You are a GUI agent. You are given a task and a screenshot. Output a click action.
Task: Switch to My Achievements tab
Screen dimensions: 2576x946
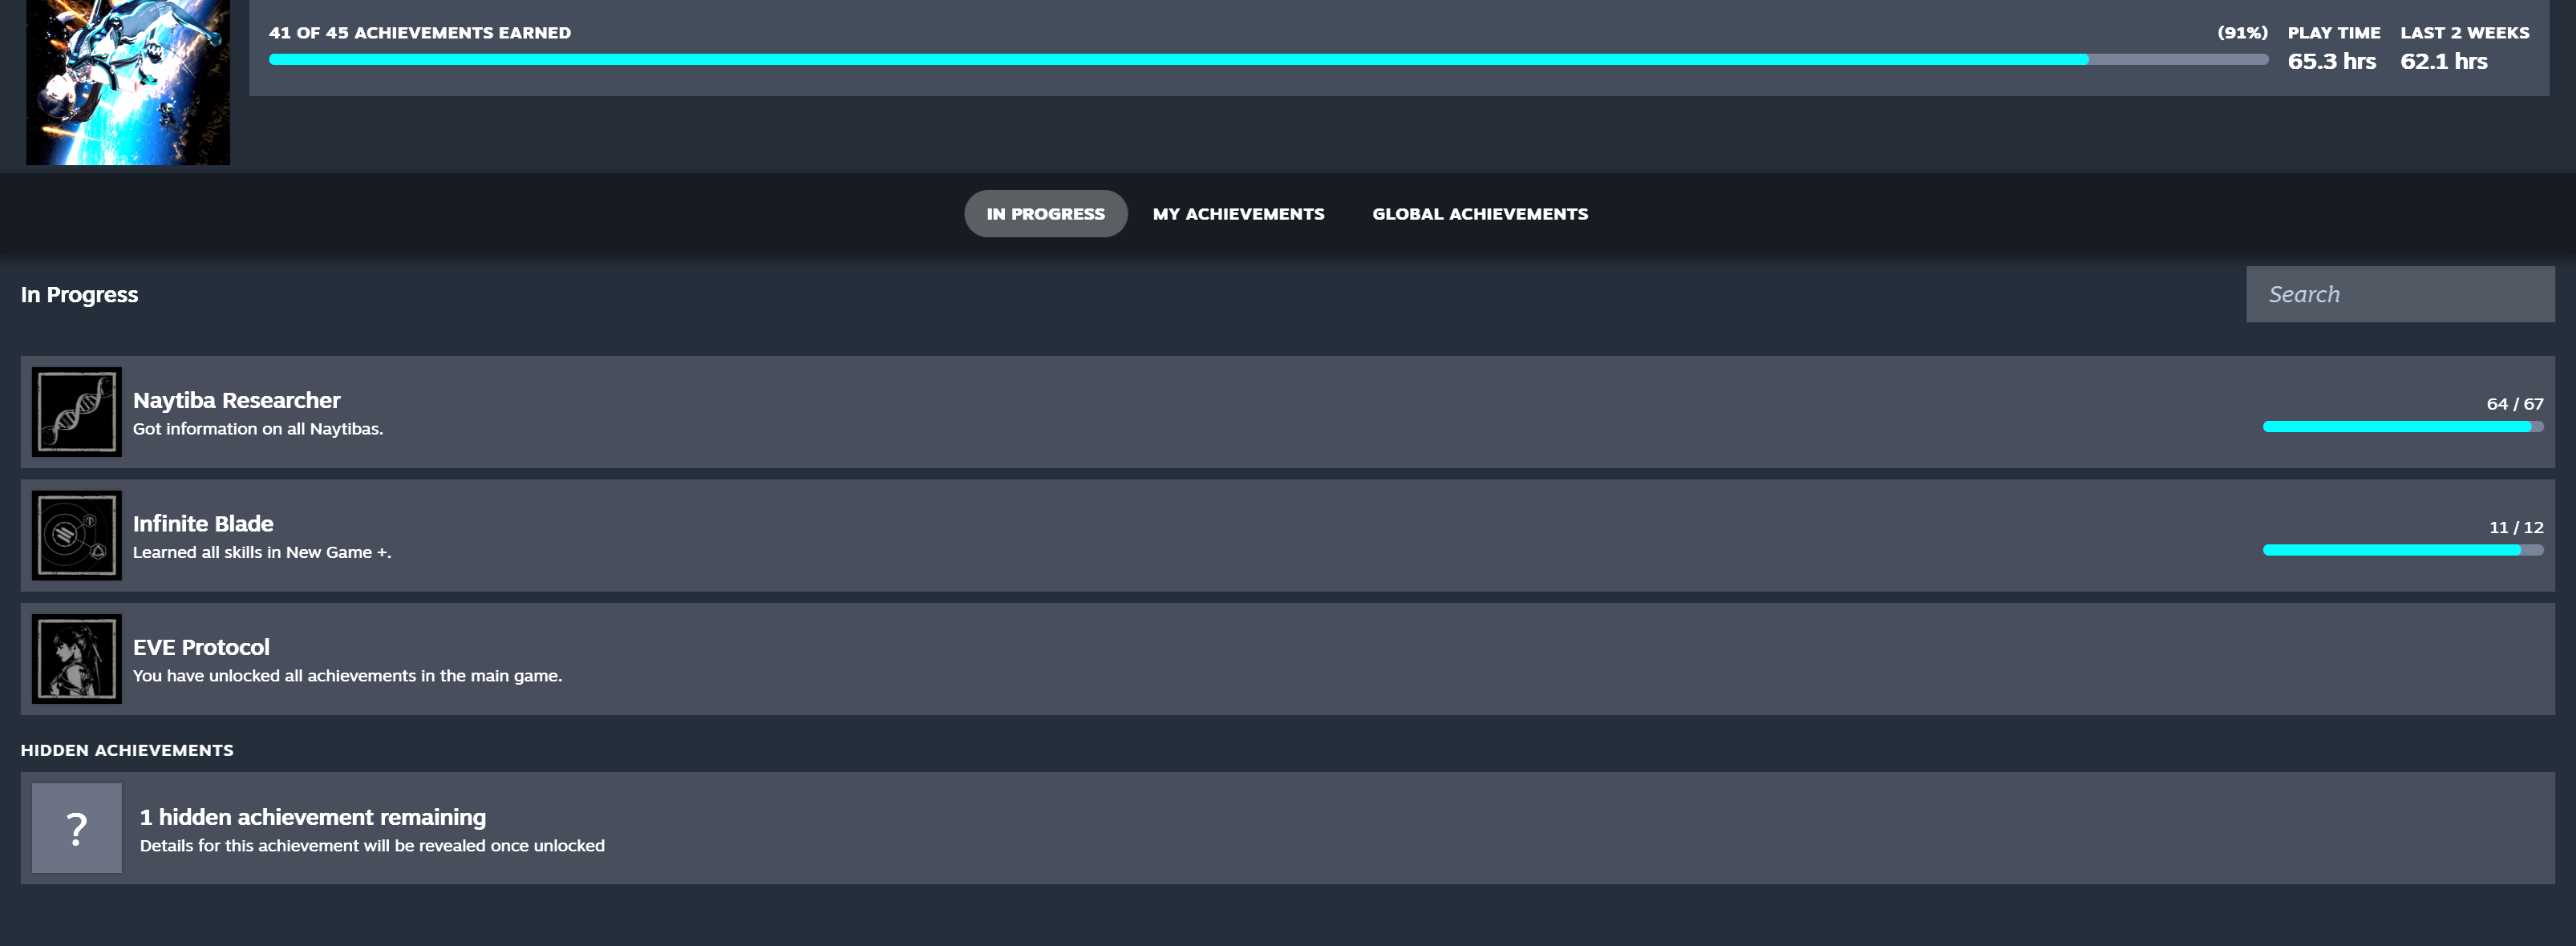pyautogui.click(x=1238, y=214)
